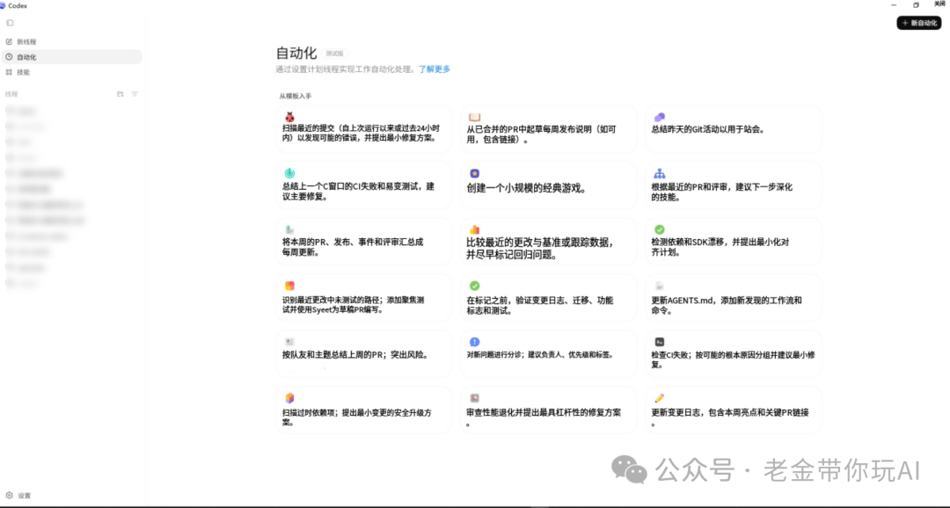Click the teal power icon on the CI failures card
The image size is (950, 508).
(289, 173)
